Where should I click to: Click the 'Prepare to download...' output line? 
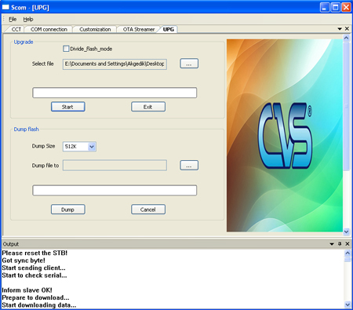tap(35, 297)
